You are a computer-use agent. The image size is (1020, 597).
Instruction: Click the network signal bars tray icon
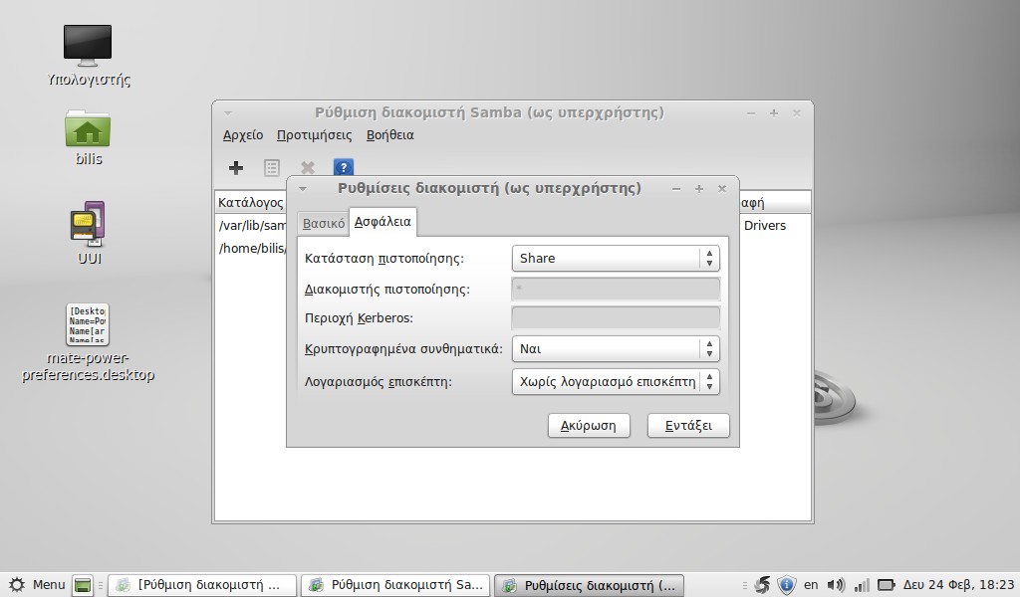pos(862,585)
